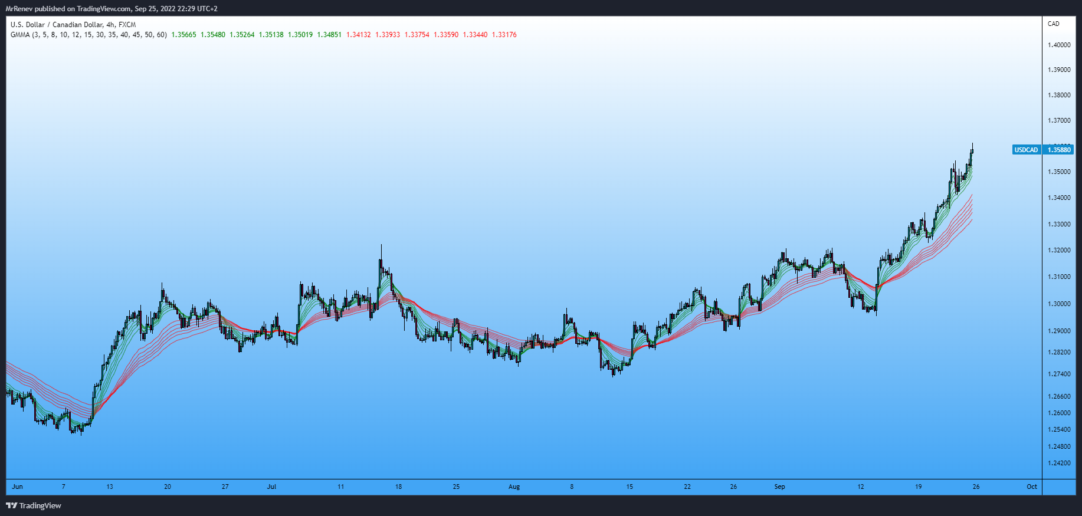Click the 1.26000 price axis label
Screen dimensions: 1082x516
pos(1059,413)
